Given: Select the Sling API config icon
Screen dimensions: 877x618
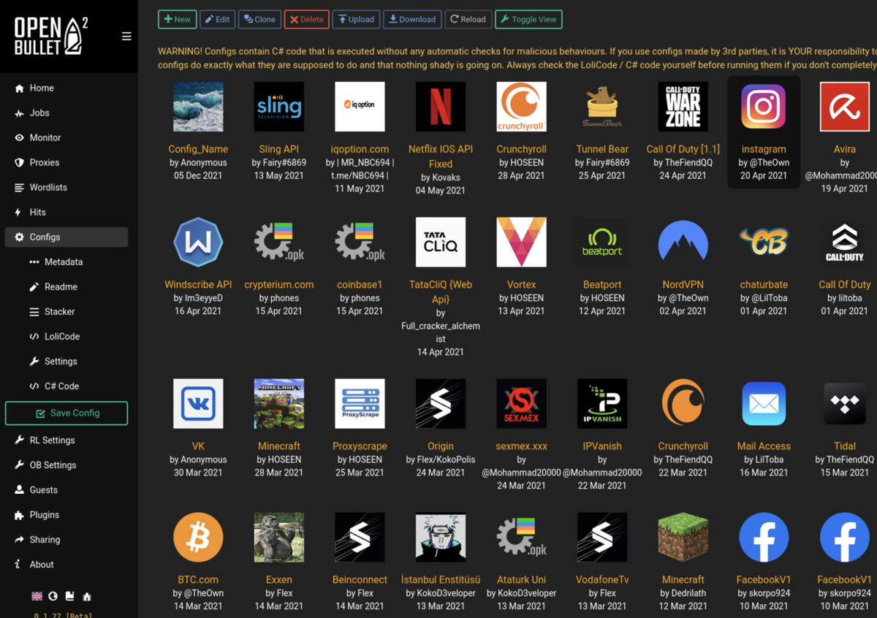Looking at the screenshot, I should 279,107.
